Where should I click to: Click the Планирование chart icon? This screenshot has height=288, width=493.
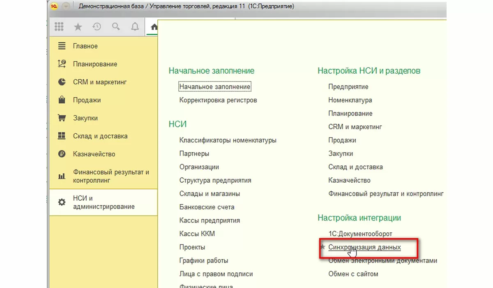click(62, 64)
